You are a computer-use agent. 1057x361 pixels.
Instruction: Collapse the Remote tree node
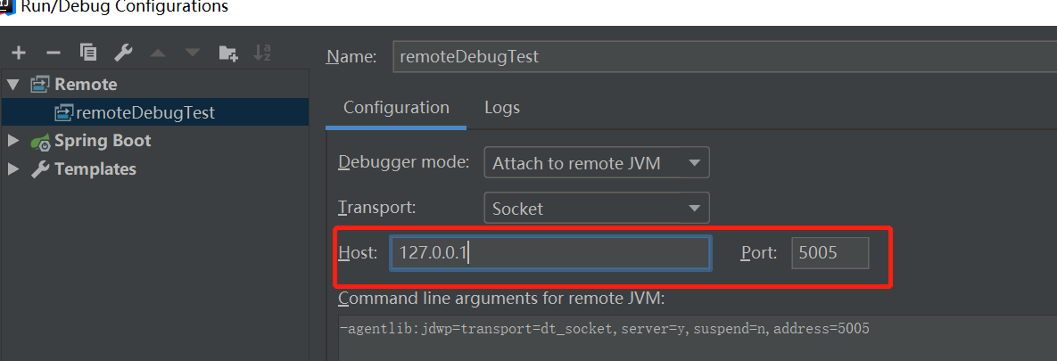[12, 85]
